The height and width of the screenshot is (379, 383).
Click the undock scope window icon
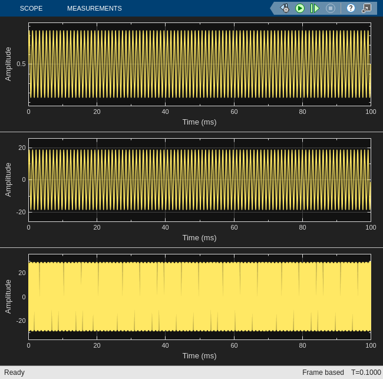(x=367, y=8)
